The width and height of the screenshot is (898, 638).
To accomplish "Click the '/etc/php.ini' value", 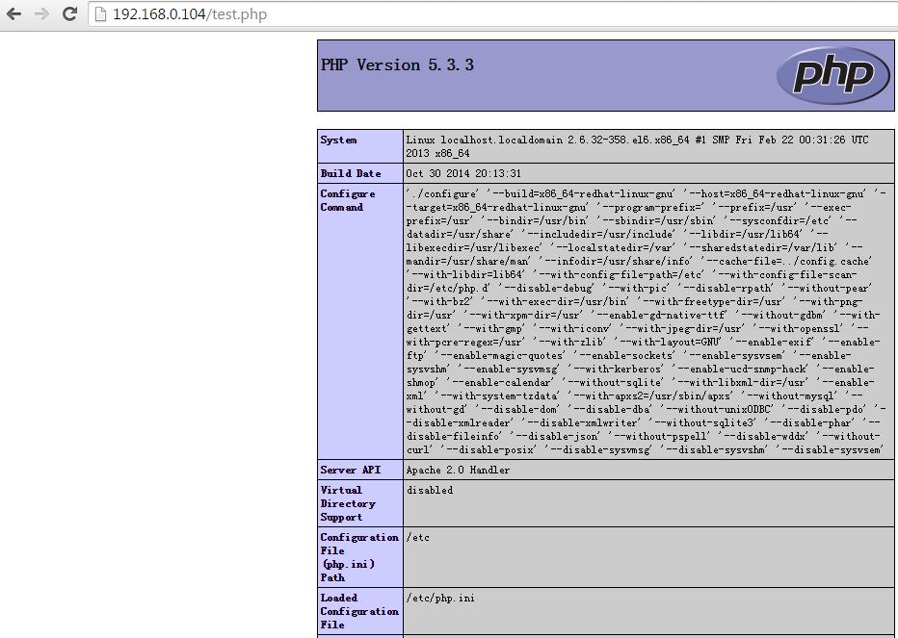I will pyautogui.click(x=440, y=598).
